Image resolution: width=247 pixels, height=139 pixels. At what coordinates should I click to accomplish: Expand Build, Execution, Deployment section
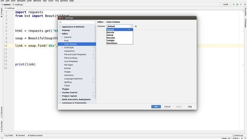pyautogui.click(x=60, y=100)
